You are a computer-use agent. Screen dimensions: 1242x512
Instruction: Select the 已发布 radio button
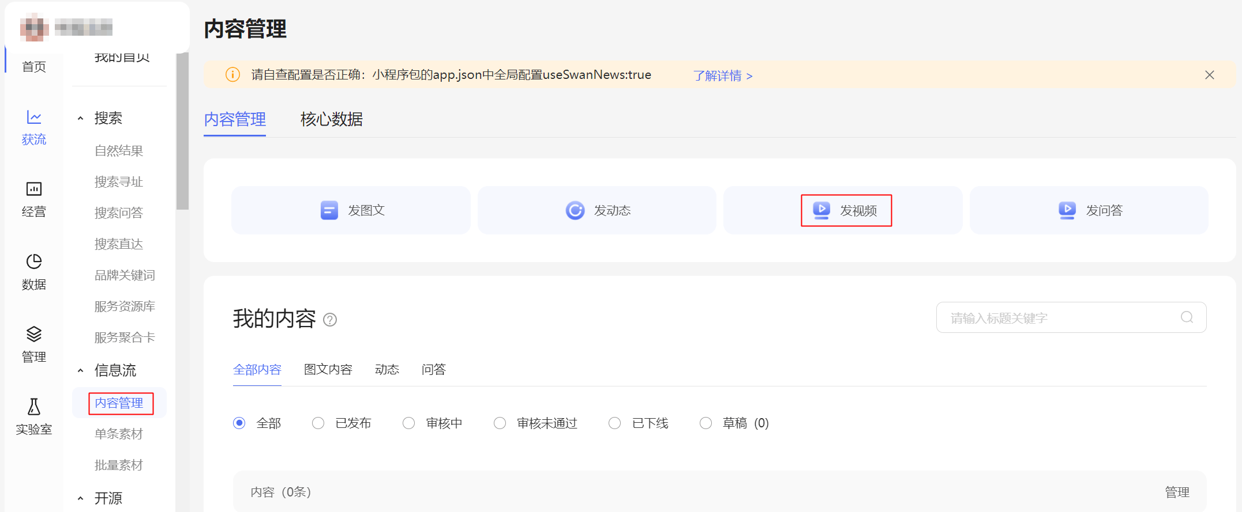pos(318,423)
